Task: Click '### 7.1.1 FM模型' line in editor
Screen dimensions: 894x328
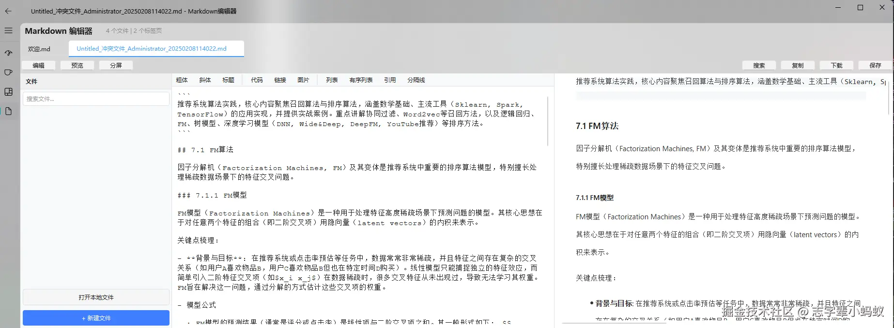Action: (212, 195)
